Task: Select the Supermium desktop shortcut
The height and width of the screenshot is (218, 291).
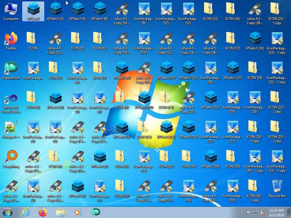Action: tap(11, 70)
